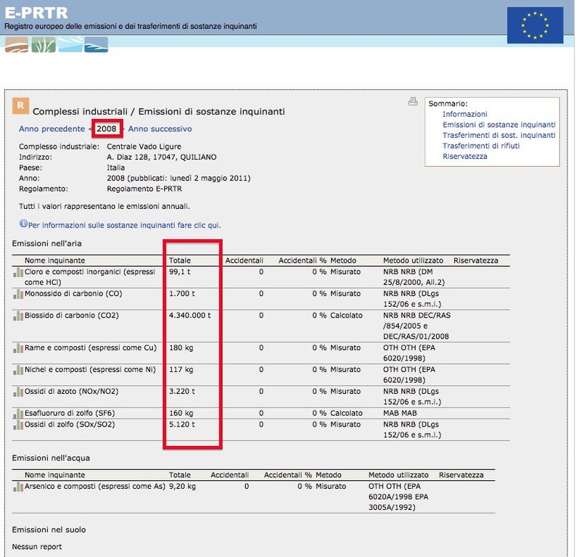
Task: Open chart icon for Biossido di carbonio (CO2)
Action: [17, 316]
